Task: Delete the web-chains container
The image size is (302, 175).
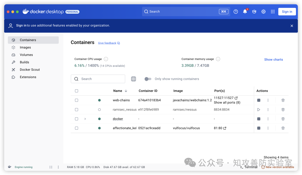Action: click(x=283, y=100)
